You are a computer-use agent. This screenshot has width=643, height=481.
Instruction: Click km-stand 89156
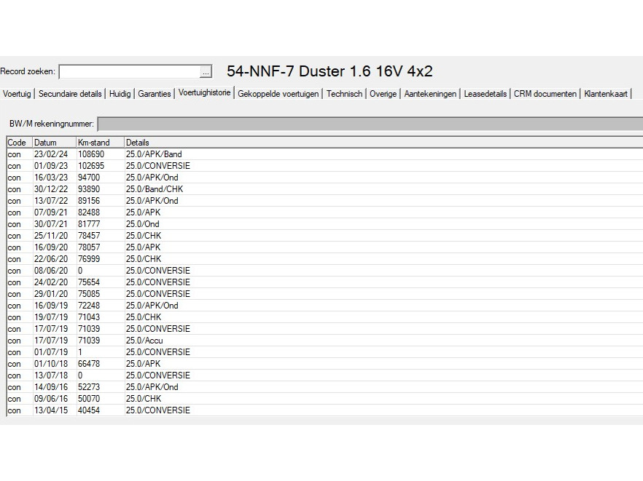click(x=89, y=201)
